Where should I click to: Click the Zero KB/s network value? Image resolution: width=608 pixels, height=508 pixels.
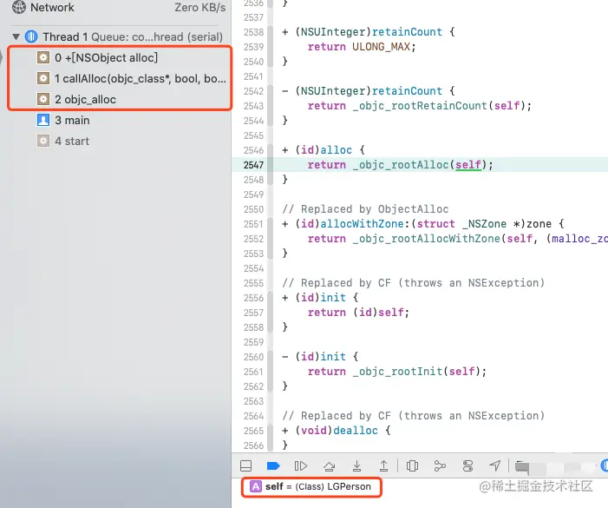pos(200,7)
